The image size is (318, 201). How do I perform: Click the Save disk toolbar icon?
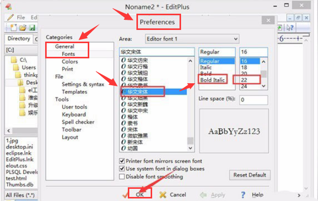(x=32, y=27)
